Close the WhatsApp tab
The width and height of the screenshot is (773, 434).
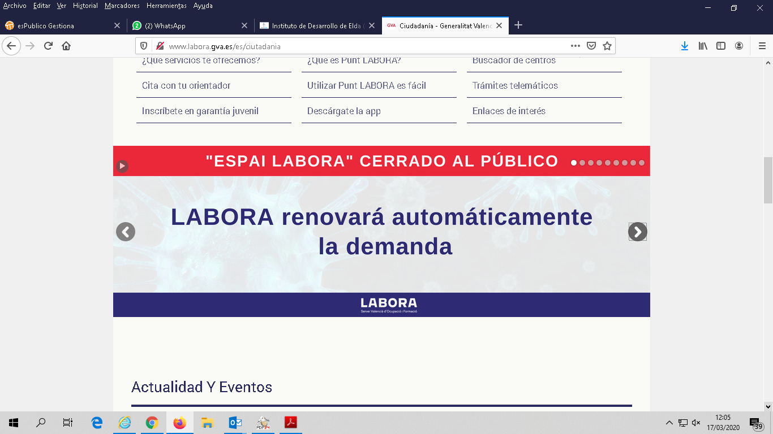tap(244, 25)
